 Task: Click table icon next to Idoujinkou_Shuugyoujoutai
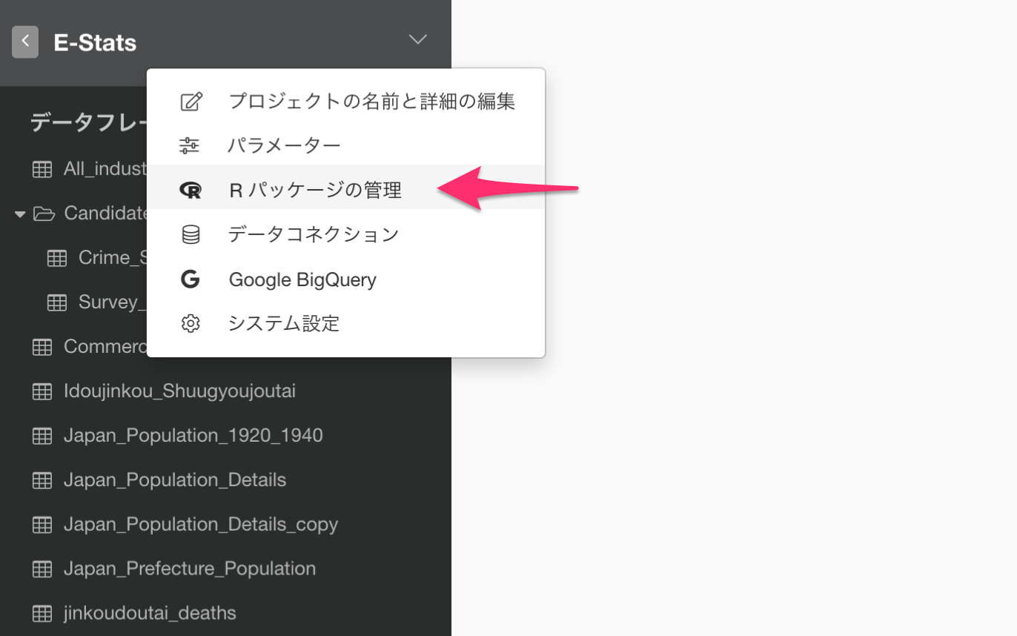pyautogui.click(x=42, y=391)
